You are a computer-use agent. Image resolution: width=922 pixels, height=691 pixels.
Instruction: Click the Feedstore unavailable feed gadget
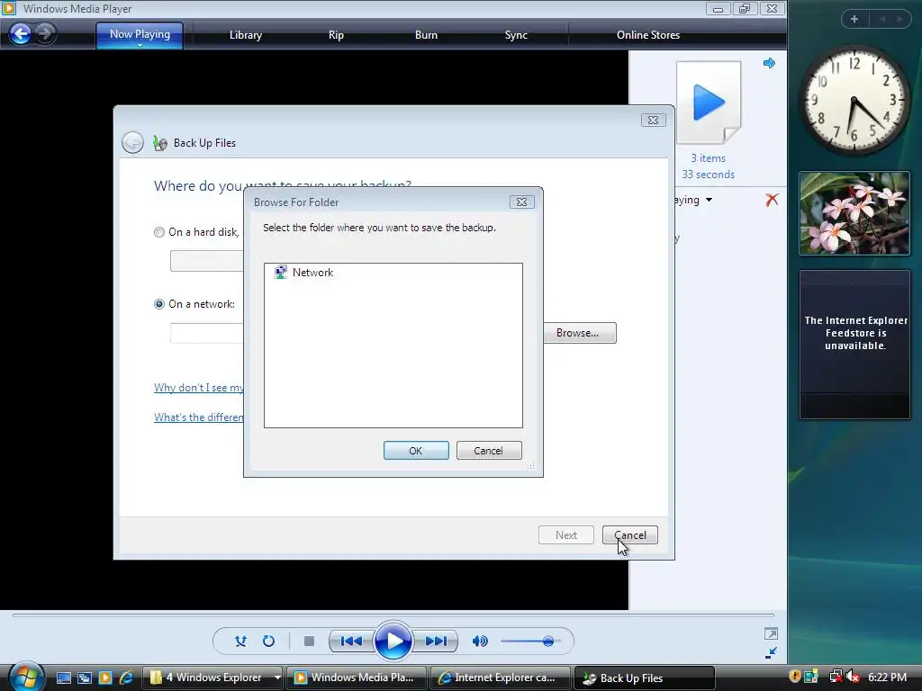point(855,345)
